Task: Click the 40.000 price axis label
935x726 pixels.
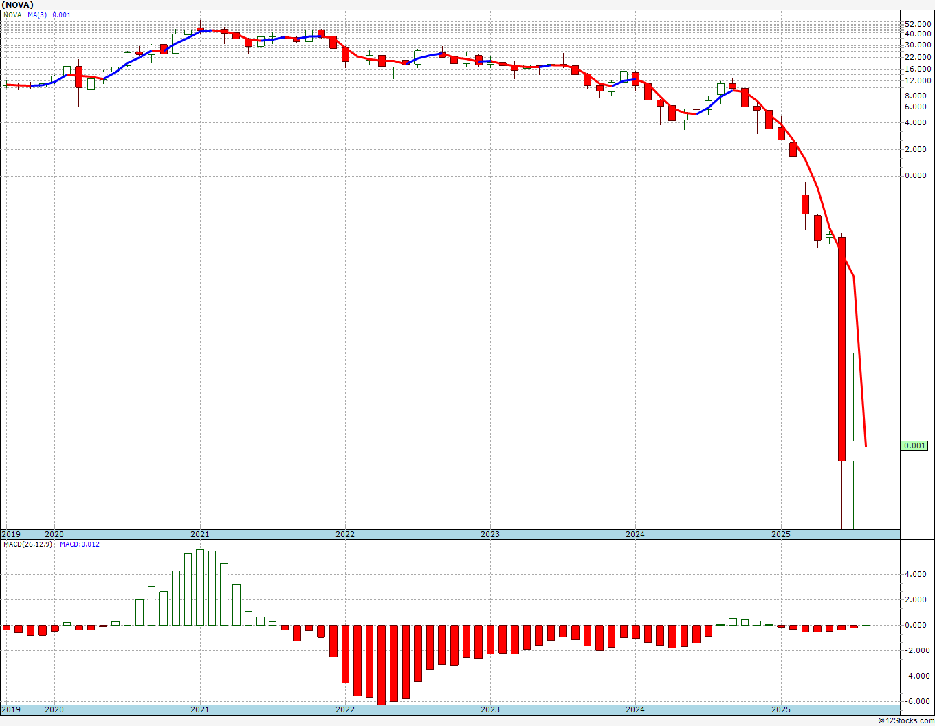Action: coord(918,34)
